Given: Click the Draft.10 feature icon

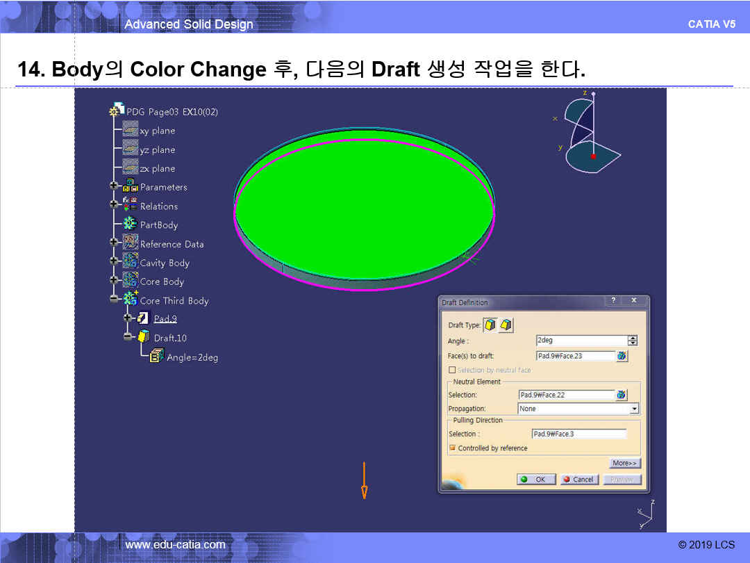Looking at the screenshot, I should (144, 338).
